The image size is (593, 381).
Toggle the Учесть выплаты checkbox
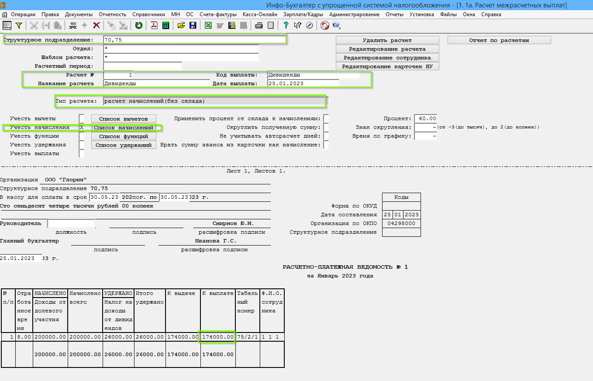82,153
